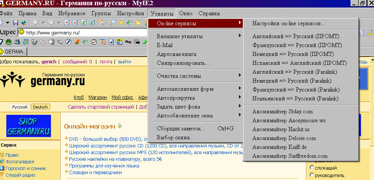Click the refresh all pages icon
Screen dimensions: 374x180
92,23
